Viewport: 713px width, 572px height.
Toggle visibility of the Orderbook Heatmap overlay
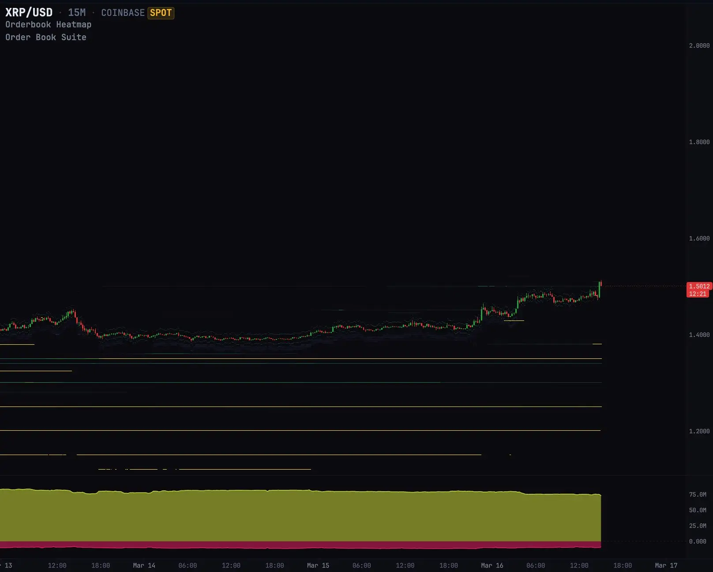[x=49, y=25]
